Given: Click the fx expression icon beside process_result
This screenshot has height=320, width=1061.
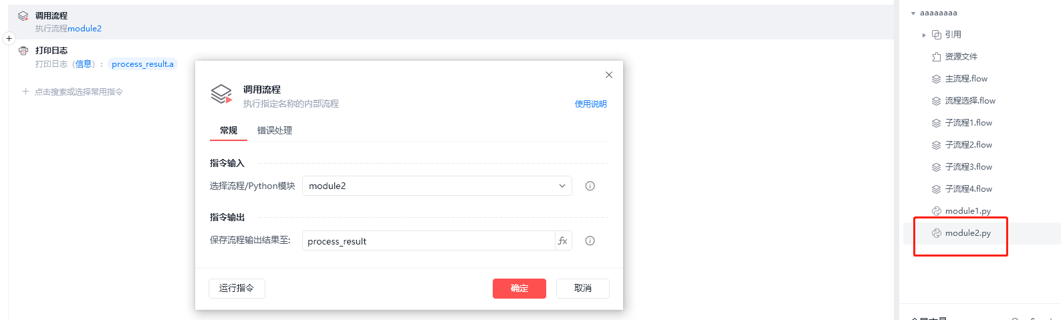Looking at the screenshot, I should click(563, 241).
